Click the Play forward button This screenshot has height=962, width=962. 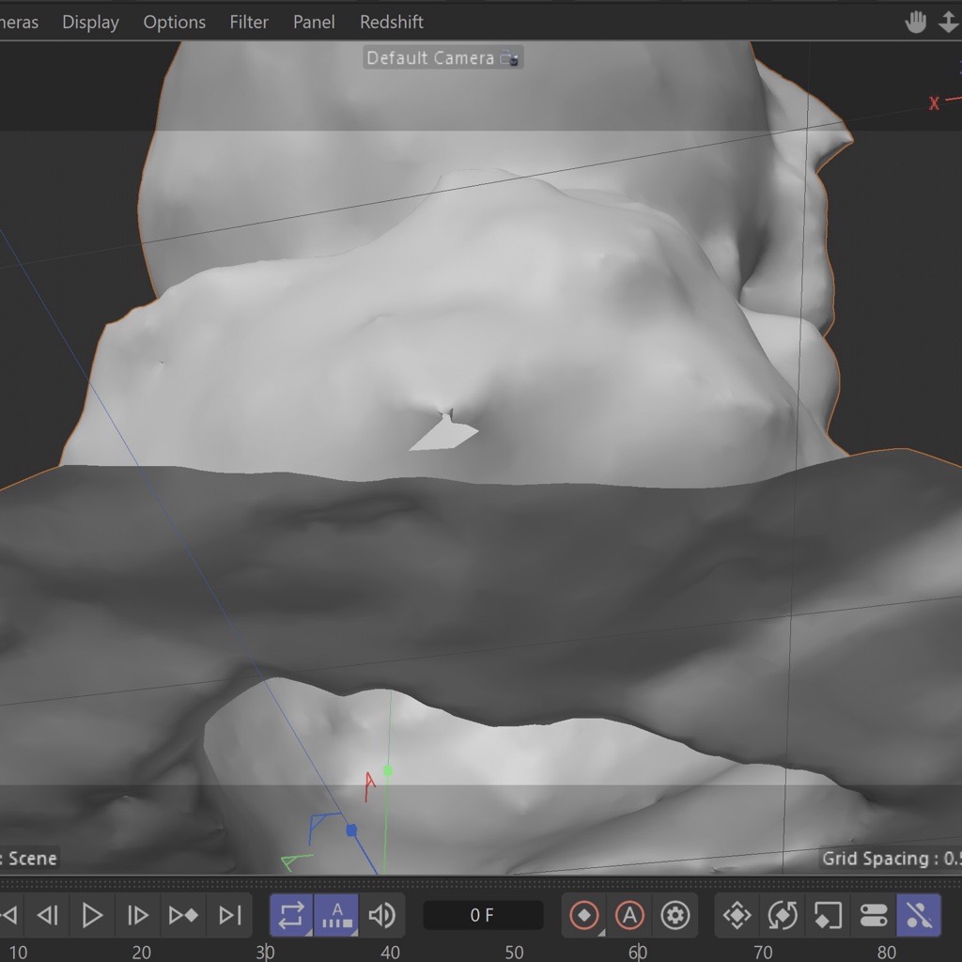click(x=92, y=915)
